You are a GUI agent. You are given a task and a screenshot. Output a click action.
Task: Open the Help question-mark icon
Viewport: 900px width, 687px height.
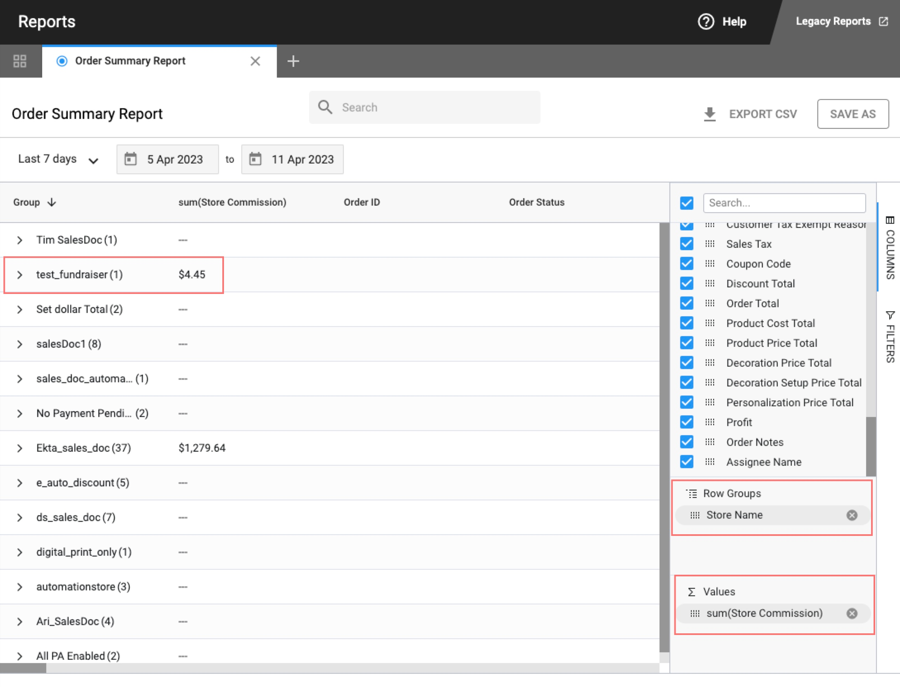(706, 21)
